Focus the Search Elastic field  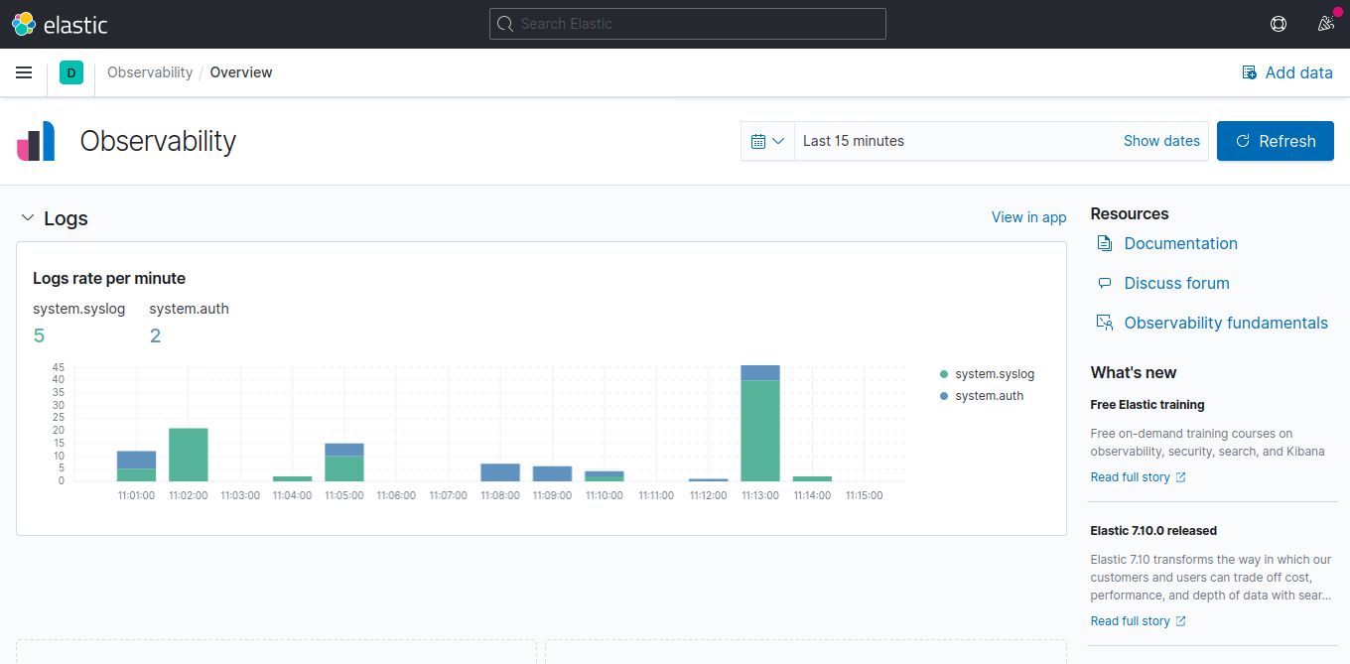pos(688,24)
